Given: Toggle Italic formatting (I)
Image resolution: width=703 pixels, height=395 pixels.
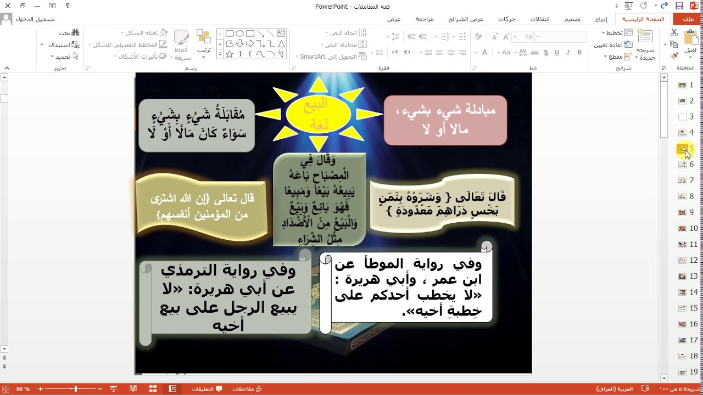Looking at the screenshot, I should coord(568,53).
